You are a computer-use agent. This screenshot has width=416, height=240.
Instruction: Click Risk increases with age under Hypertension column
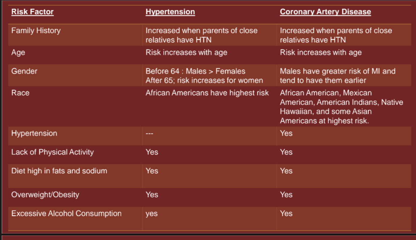point(186,52)
